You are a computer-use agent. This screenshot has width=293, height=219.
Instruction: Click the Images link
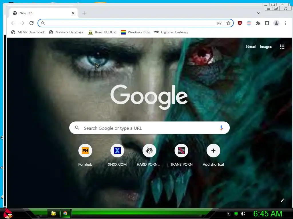coord(266,46)
